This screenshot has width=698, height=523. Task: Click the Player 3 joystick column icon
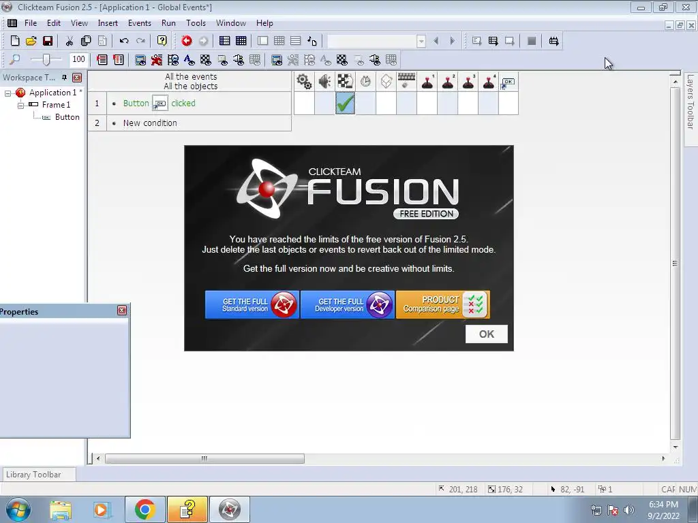point(468,82)
